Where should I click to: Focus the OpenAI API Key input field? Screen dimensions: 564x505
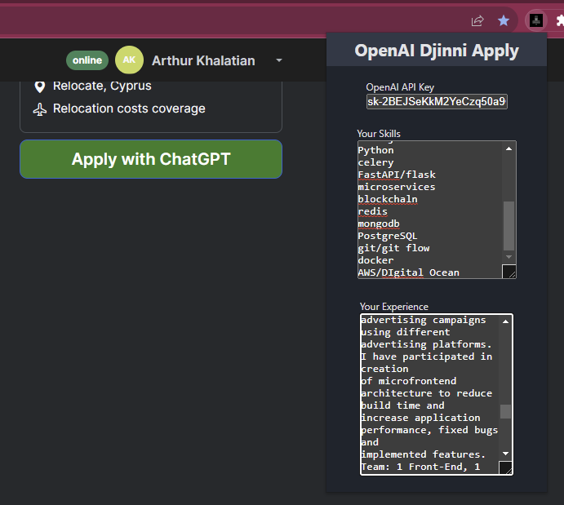point(437,101)
